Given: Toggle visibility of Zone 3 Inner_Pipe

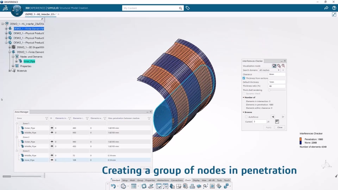Looking at the screenshot, I should click(x=52, y=160).
